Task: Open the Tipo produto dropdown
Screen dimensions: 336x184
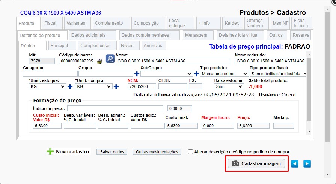Action: tap(225, 74)
